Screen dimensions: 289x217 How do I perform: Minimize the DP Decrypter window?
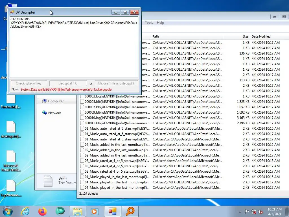[x=116, y=12]
